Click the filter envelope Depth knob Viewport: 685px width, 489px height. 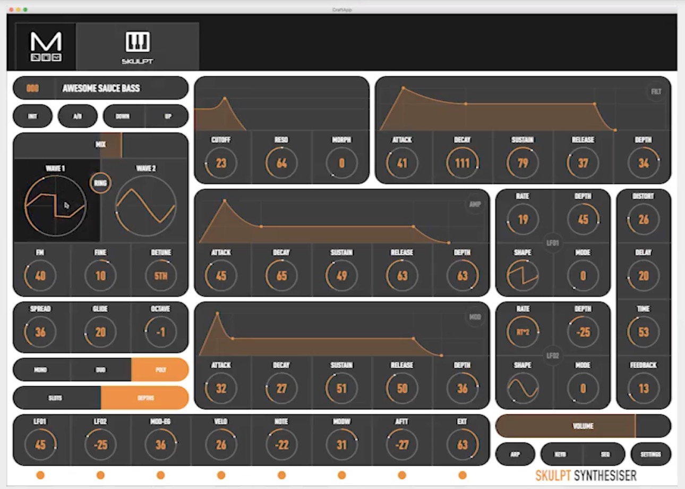pyautogui.click(x=644, y=163)
